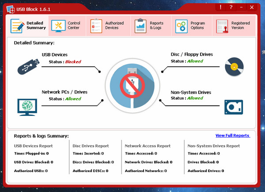Click the Program Options gears icon
The height and width of the screenshot is (192, 265).
click(x=182, y=26)
